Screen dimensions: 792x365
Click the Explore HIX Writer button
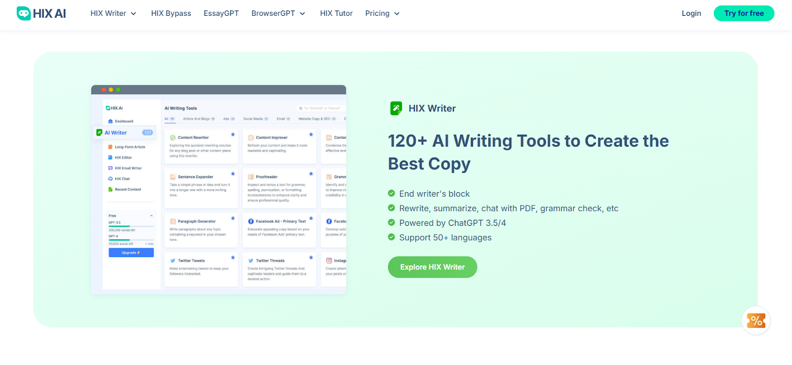tap(433, 267)
